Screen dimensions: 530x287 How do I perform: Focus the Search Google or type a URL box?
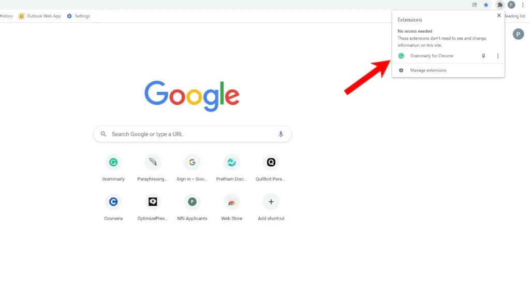click(193, 134)
